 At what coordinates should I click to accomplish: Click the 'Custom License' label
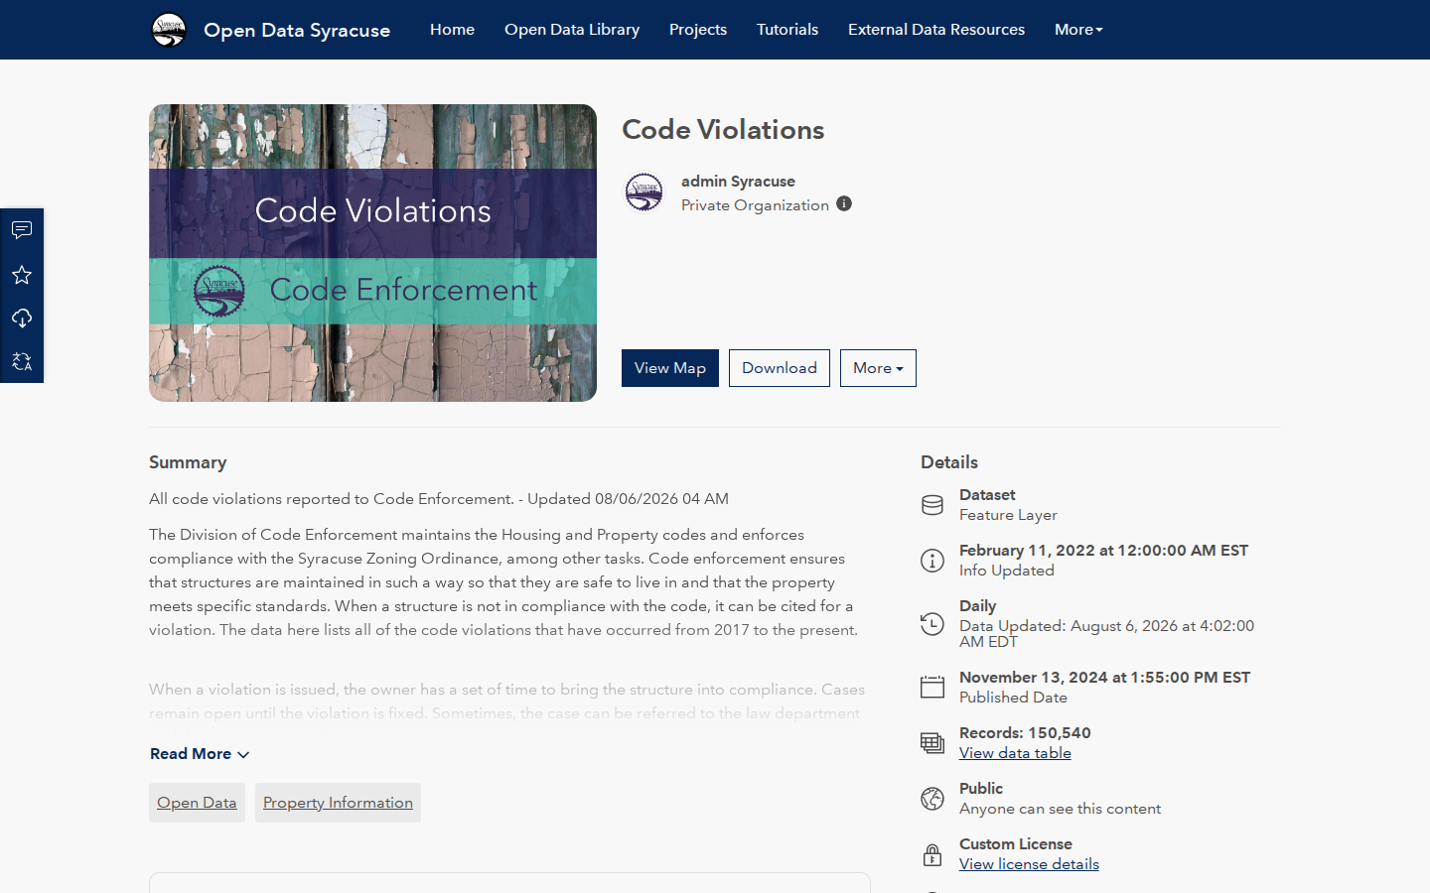click(x=1016, y=844)
